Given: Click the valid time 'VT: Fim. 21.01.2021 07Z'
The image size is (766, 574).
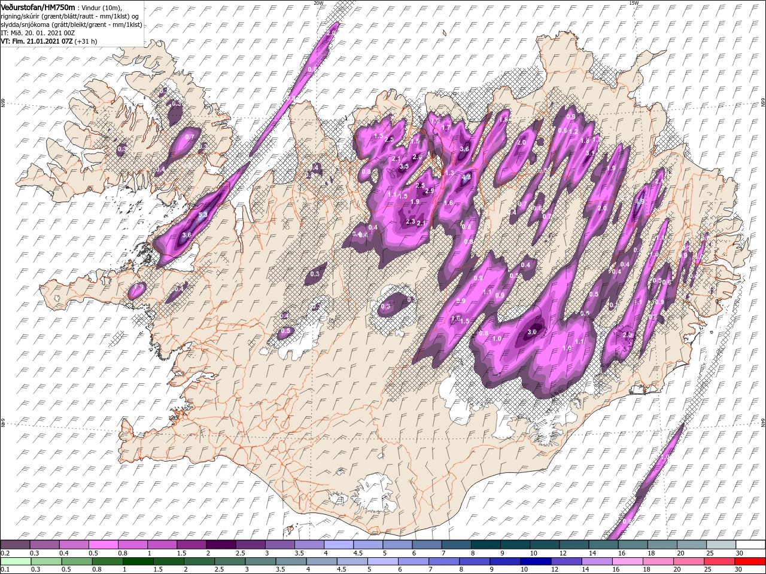Looking at the screenshot, I should click(x=37, y=41).
